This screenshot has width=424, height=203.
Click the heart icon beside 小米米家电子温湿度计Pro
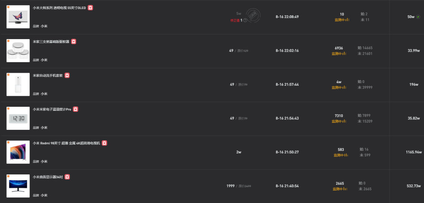pyautogui.click(x=75, y=109)
